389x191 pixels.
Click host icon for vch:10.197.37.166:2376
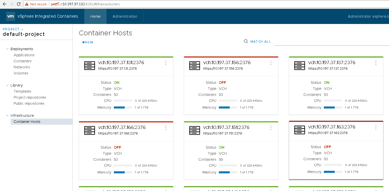tap(89, 130)
